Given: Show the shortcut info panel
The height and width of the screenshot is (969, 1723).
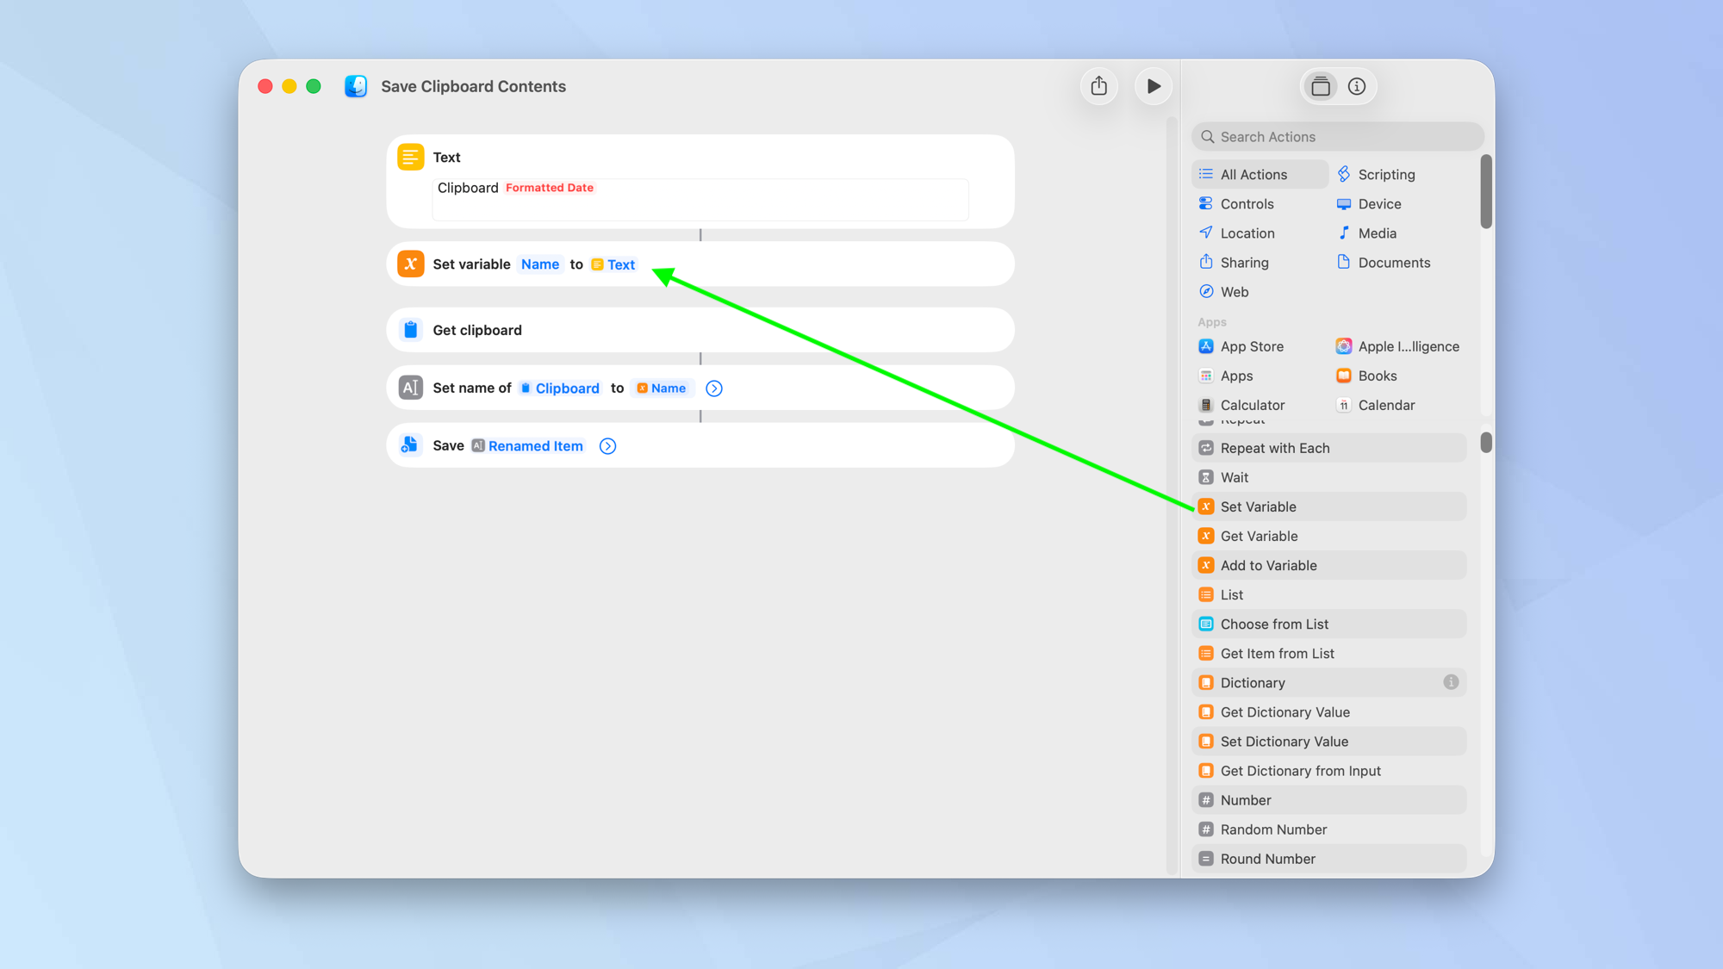Looking at the screenshot, I should click(1357, 86).
